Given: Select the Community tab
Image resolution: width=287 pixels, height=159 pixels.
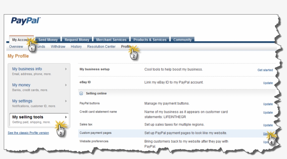Looking at the screenshot, I should (182, 39).
